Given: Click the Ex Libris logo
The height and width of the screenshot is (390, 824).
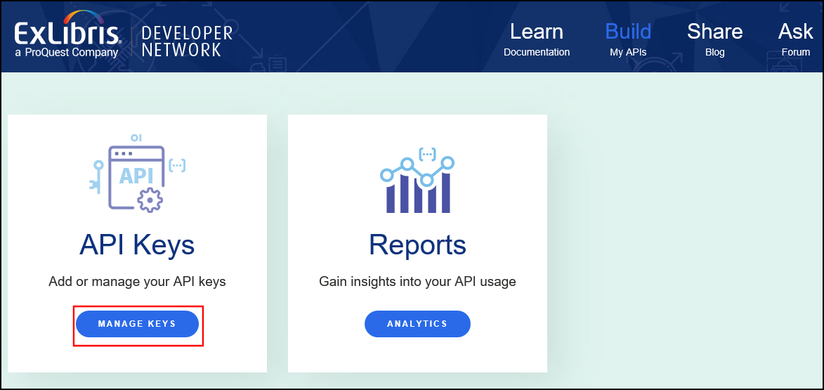Looking at the screenshot, I should click(68, 34).
